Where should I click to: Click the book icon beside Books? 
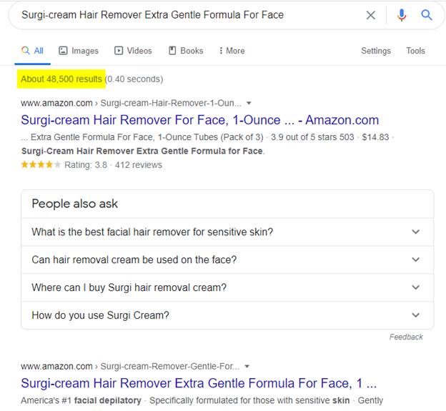pyautogui.click(x=172, y=51)
